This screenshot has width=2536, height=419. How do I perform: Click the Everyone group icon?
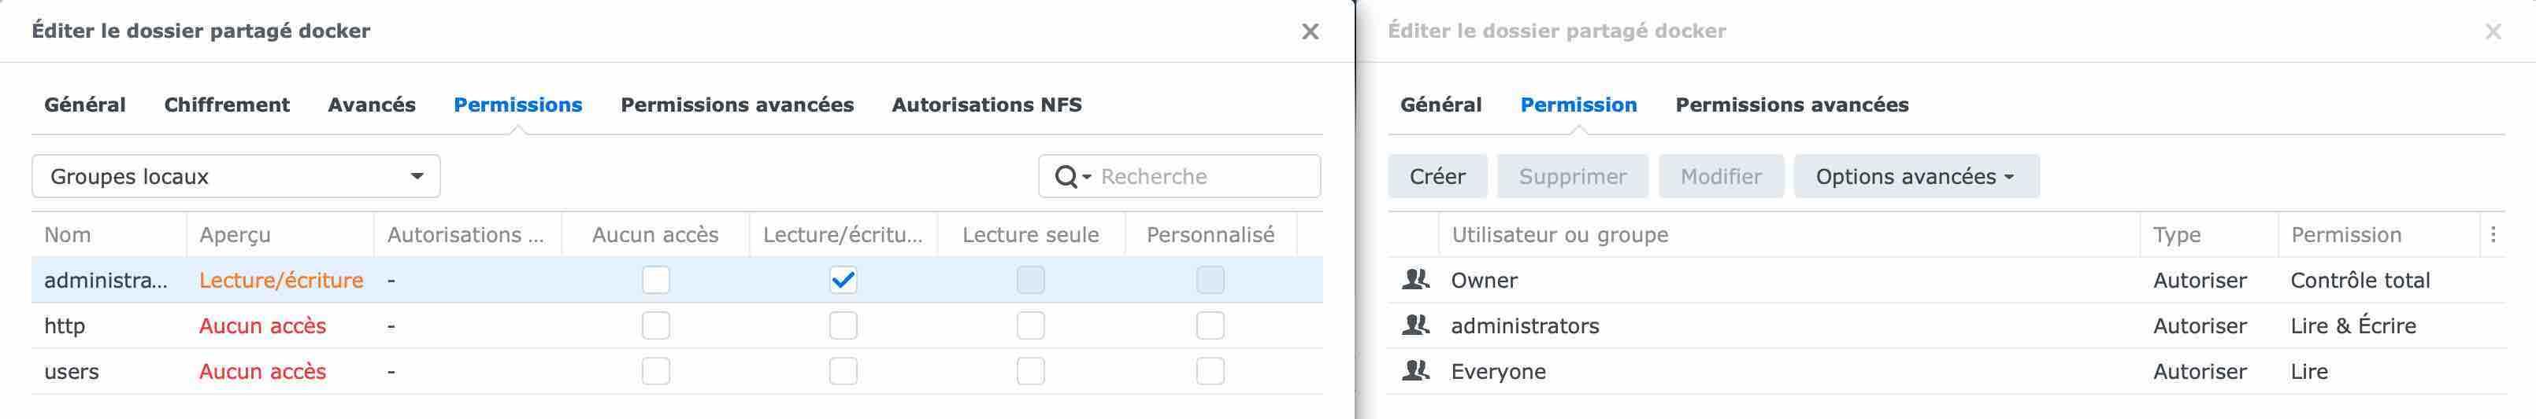click(1416, 371)
